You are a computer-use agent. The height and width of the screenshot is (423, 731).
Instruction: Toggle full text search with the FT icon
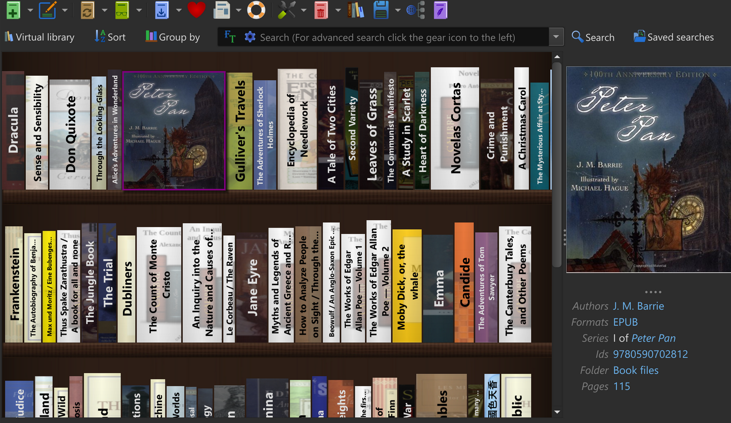click(230, 37)
